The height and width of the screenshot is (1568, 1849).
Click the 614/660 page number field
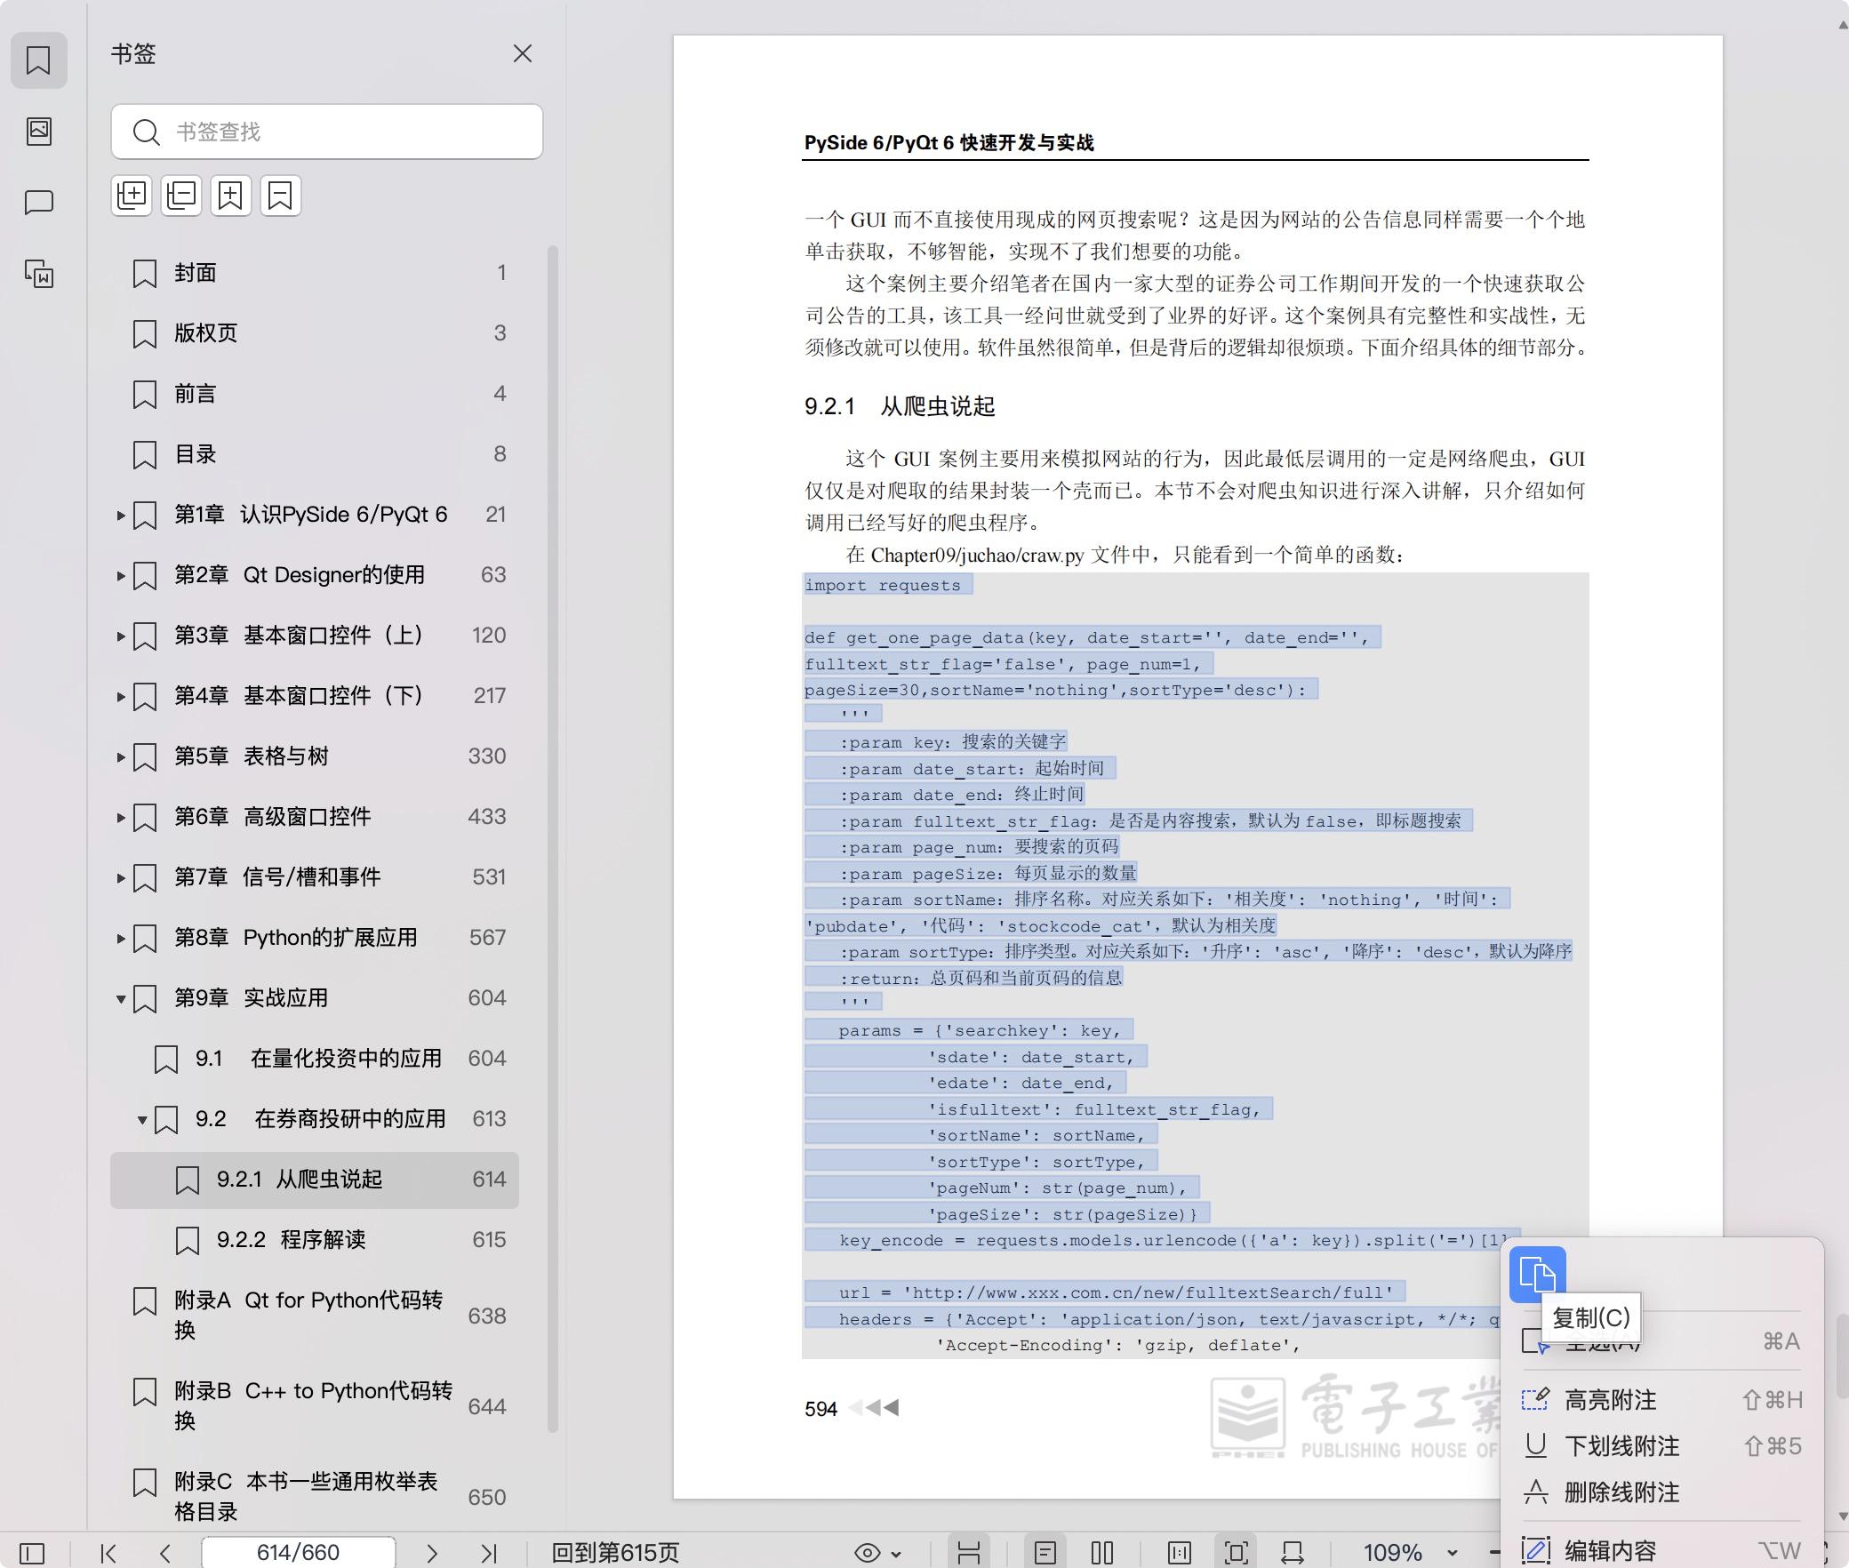[300, 1553]
